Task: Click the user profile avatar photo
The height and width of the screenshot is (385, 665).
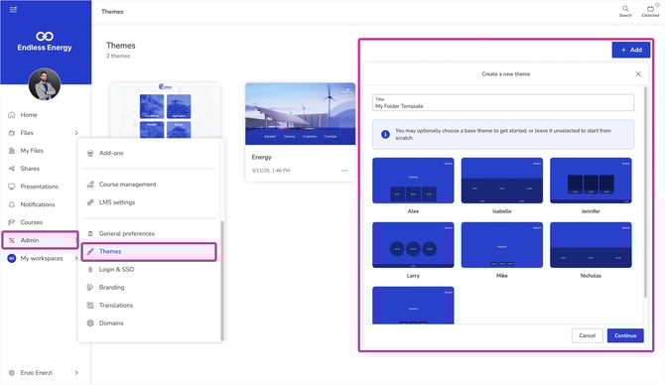Action: click(45, 84)
